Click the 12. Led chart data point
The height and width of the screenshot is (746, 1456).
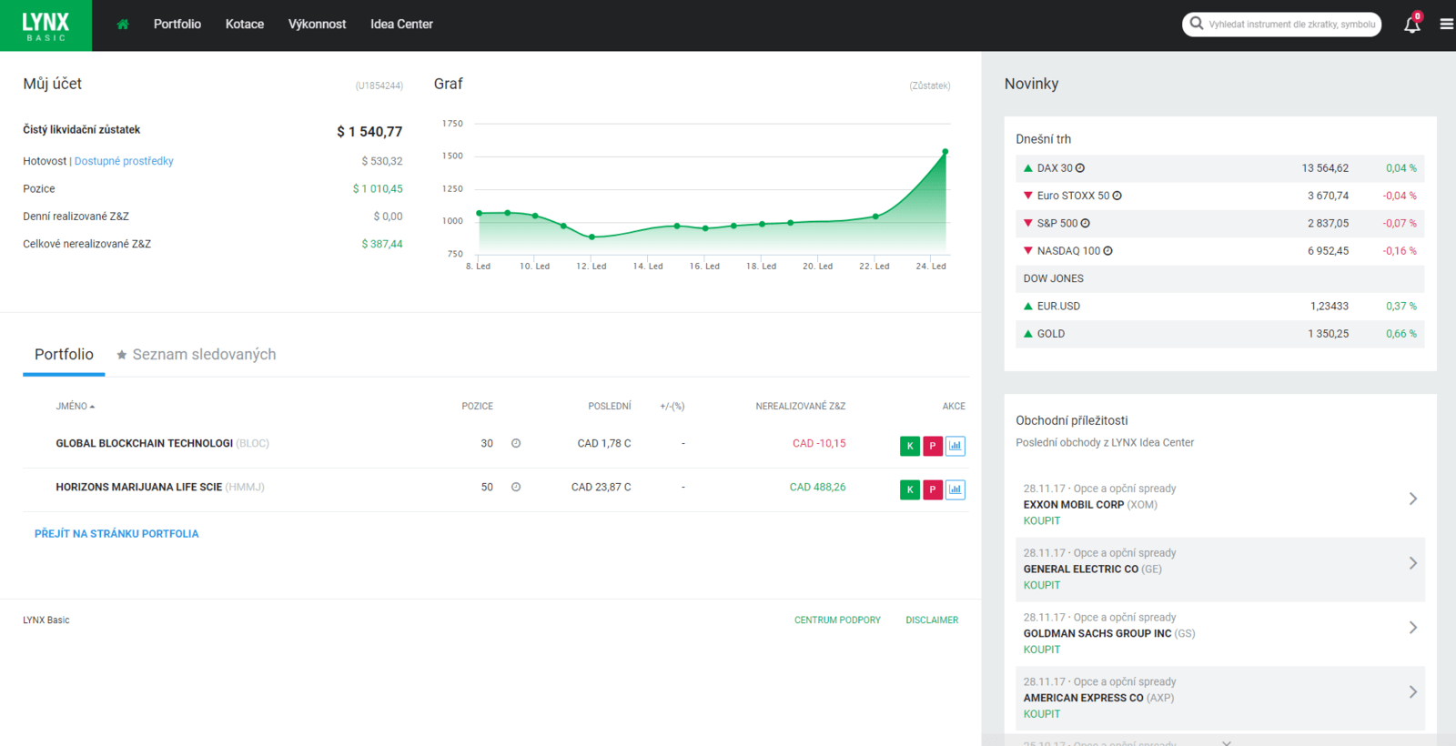point(592,237)
